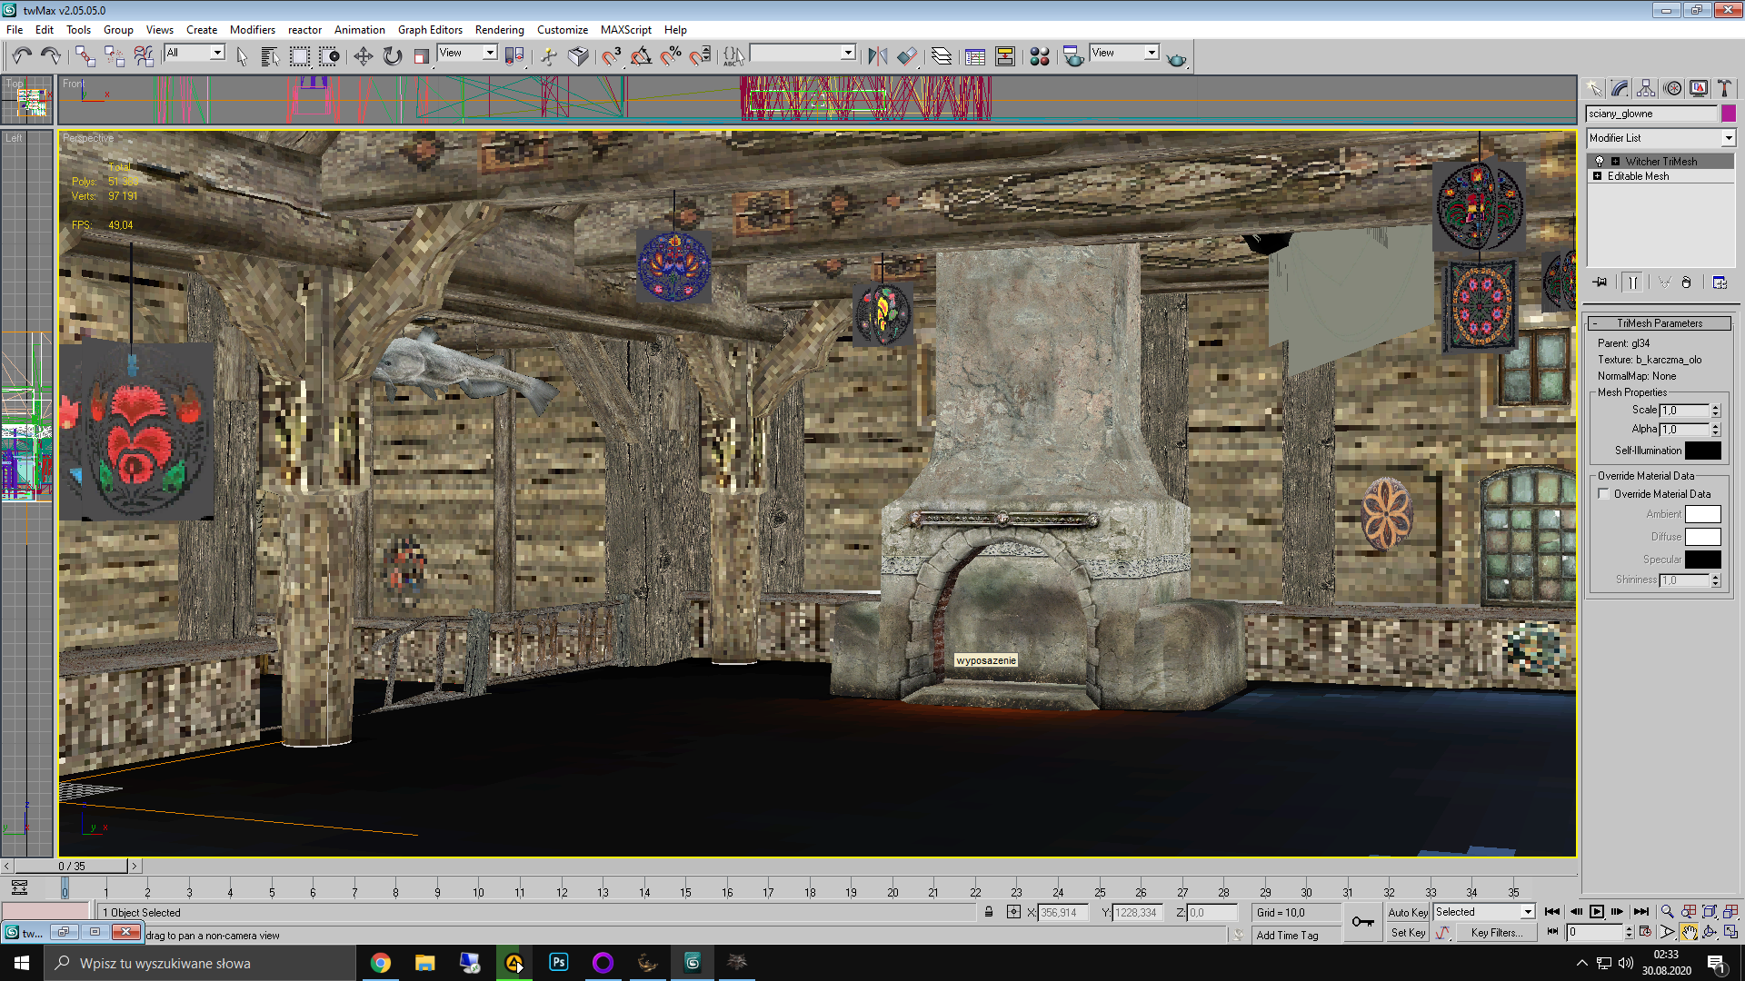This screenshot has width=1745, height=981.
Task: Click the magenta object color swatch
Action: click(1729, 114)
